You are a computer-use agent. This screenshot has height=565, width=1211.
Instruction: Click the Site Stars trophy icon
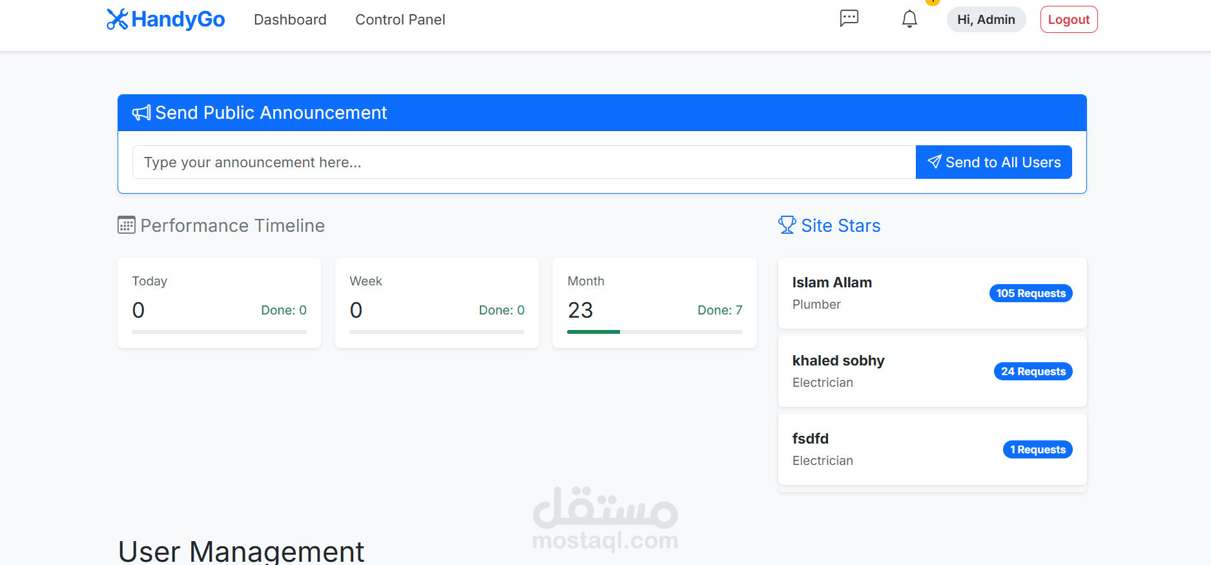[787, 225]
